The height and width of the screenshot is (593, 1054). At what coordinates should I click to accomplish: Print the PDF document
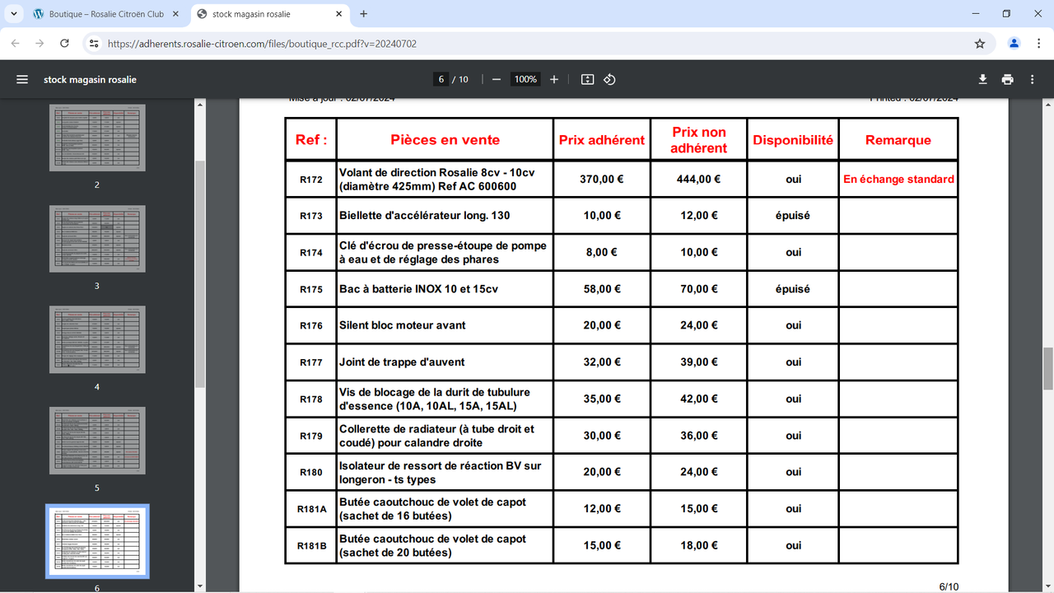coord(1007,80)
